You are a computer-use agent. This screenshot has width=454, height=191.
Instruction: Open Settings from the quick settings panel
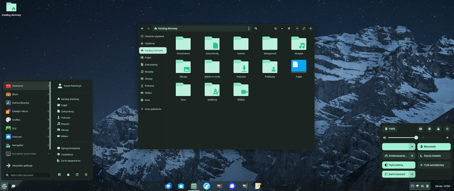click(429, 129)
